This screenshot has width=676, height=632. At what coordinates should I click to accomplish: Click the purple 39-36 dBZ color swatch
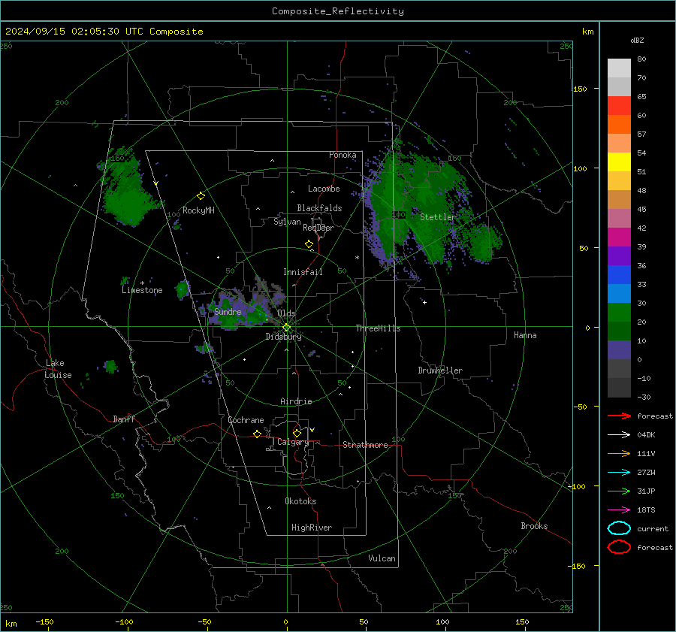click(619, 256)
